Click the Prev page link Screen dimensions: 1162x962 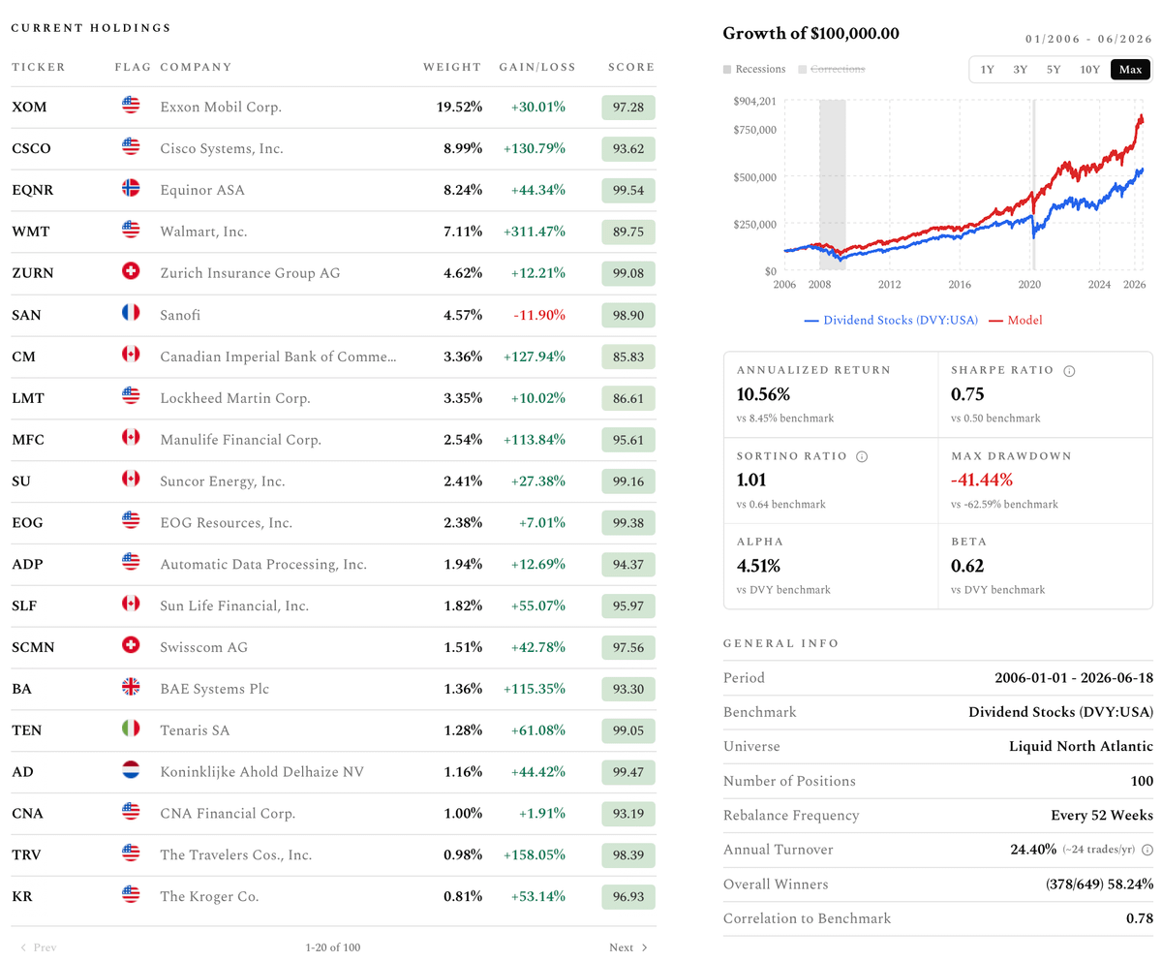39,947
